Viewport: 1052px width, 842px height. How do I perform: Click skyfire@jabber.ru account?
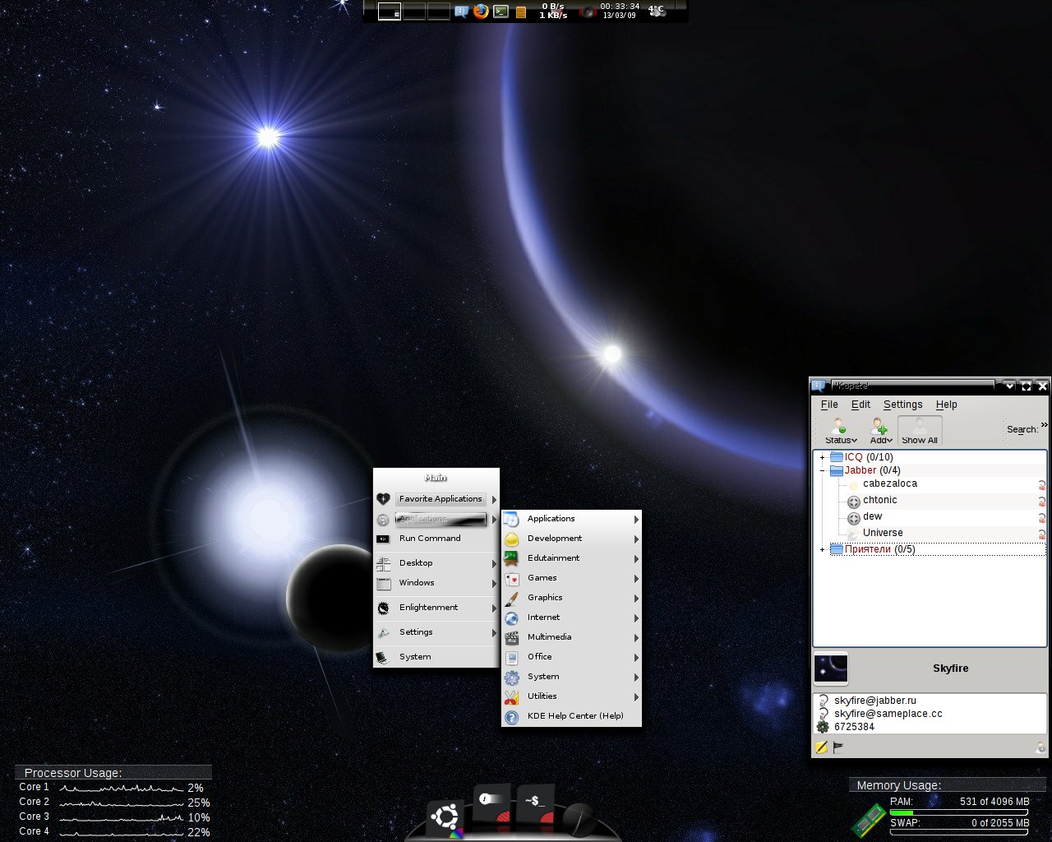(x=875, y=701)
